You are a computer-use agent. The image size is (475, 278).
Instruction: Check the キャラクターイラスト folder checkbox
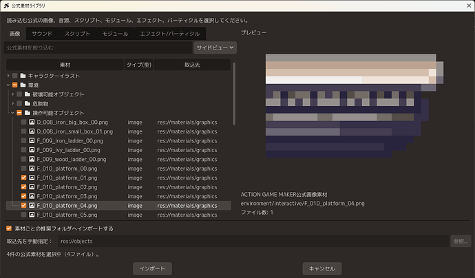click(x=15, y=76)
